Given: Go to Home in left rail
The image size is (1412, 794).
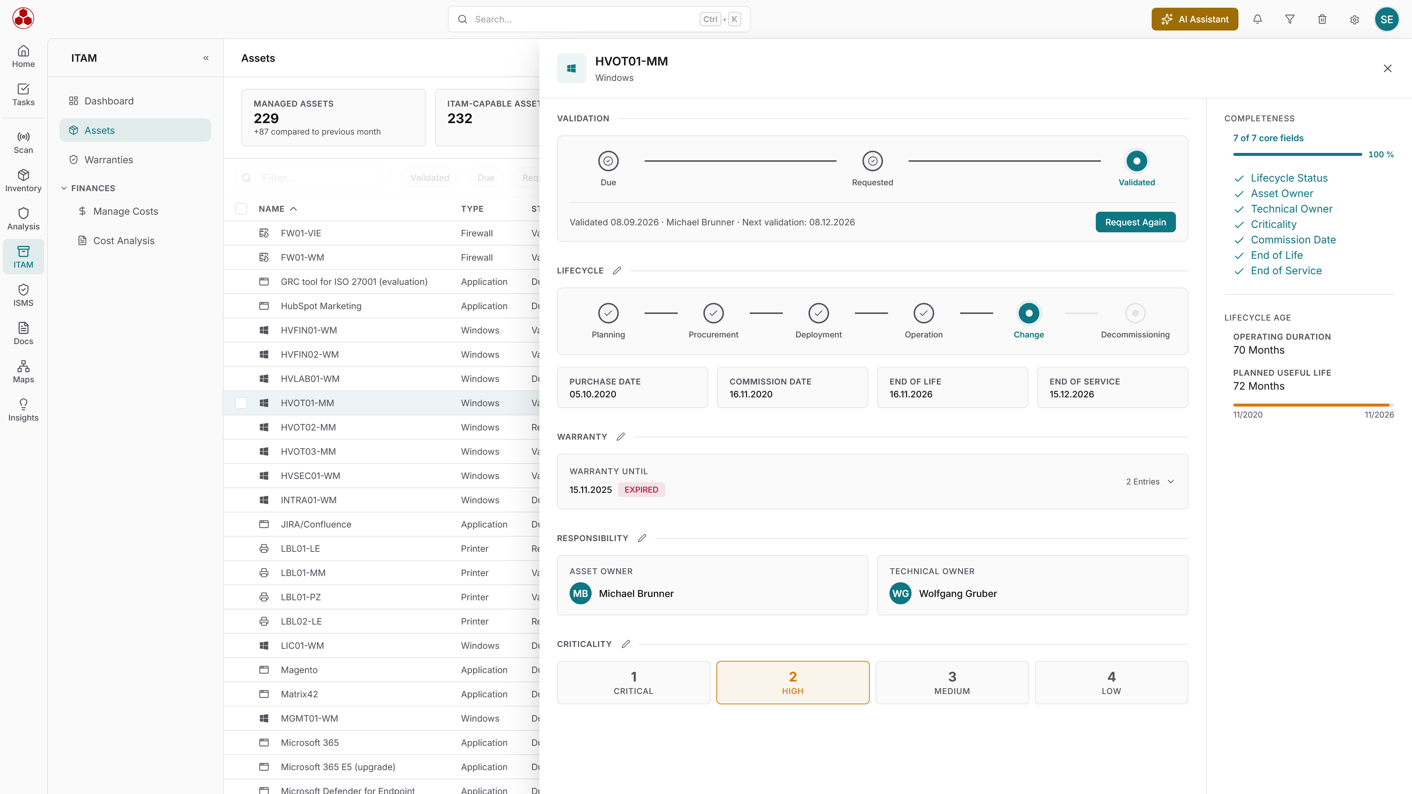Looking at the screenshot, I should (x=23, y=57).
